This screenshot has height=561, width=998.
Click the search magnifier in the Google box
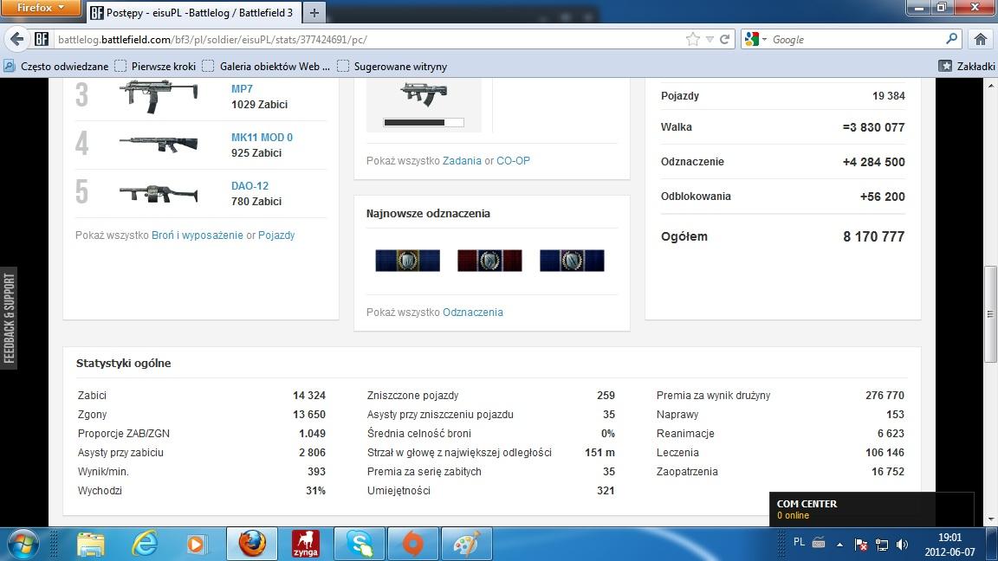(951, 39)
